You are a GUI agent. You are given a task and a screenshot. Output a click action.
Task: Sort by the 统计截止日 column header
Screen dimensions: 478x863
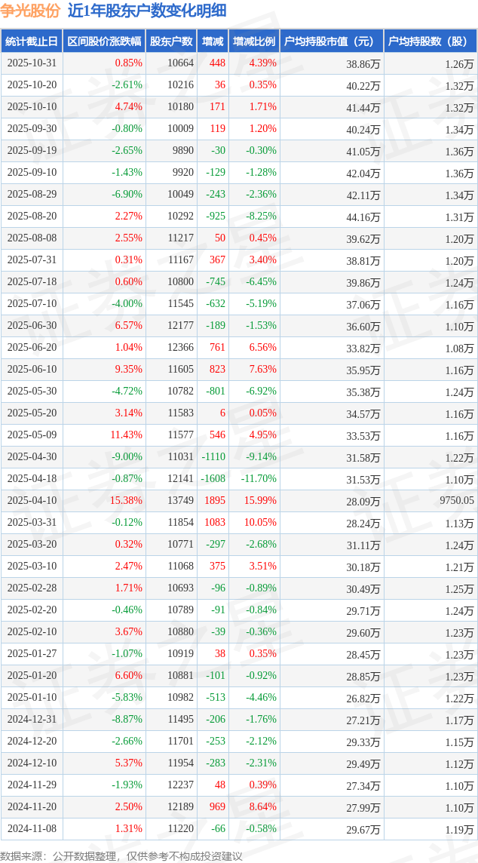pyautogui.click(x=32, y=41)
